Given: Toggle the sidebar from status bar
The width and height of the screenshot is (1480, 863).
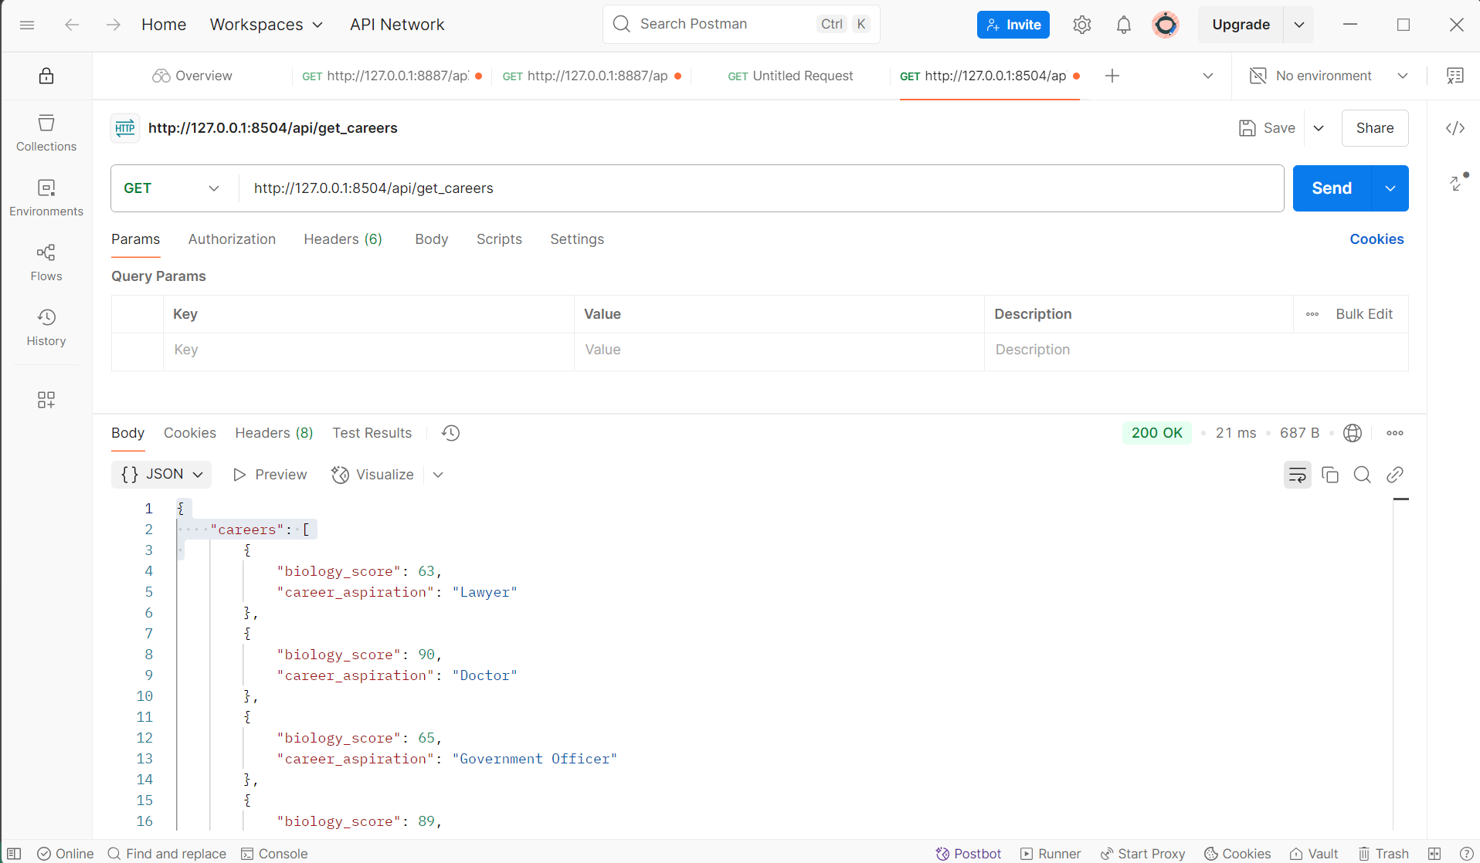Looking at the screenshot, I should (14, 853).
